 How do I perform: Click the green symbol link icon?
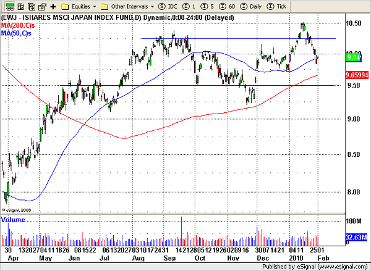pos(10,7)
